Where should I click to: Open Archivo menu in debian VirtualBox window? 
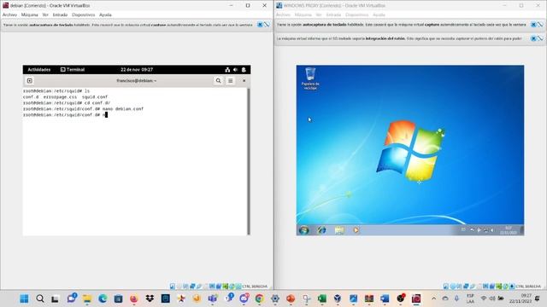coord(9,15)
